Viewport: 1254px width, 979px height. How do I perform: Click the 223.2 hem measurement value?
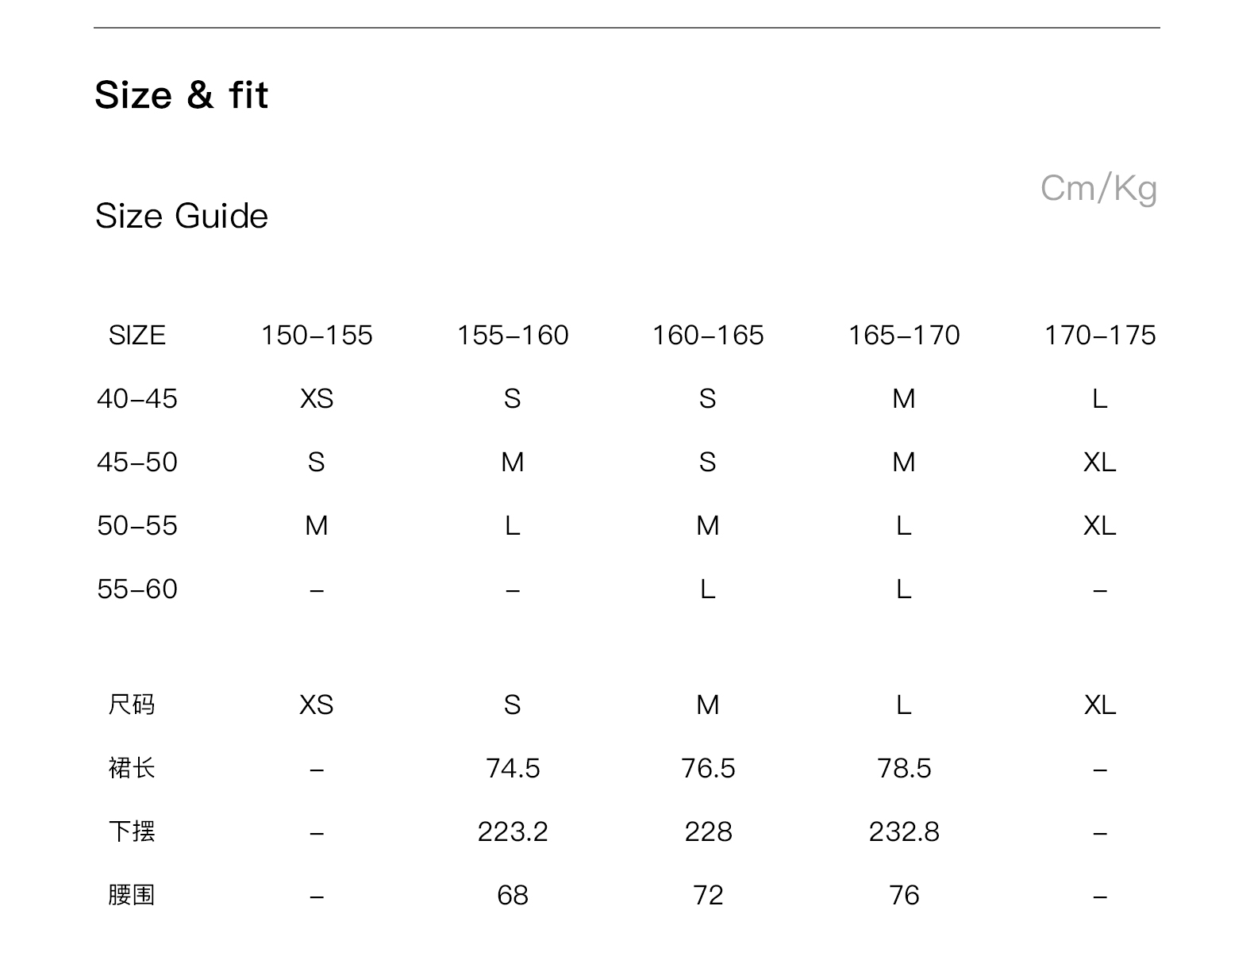click(x=513, y=831)
